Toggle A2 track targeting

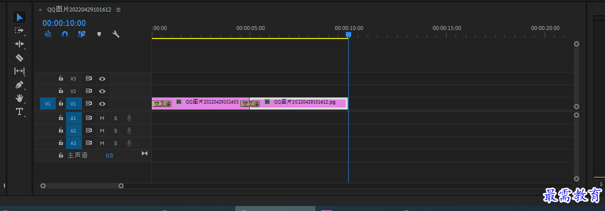tap(73, 130)
